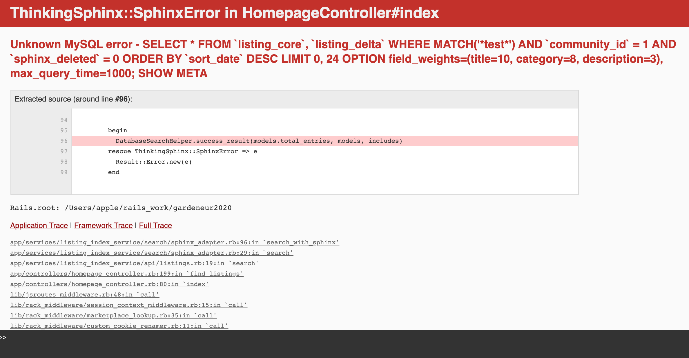Click the ThinkingSphinx::SphinxError page header

coord(224,13)
